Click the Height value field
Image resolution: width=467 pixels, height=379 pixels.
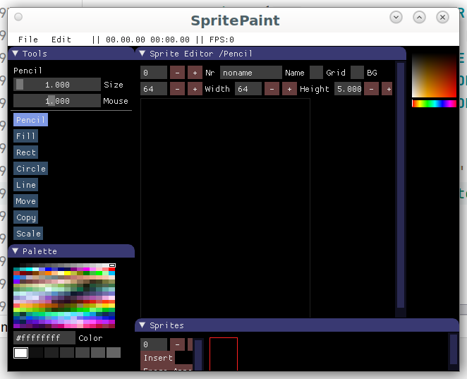click(x=248, y=89)
